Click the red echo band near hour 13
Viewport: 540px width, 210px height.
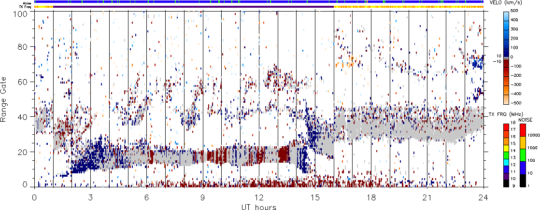pos(283,154)
